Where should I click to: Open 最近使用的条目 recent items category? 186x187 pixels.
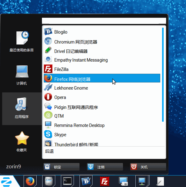click(22, 41)
